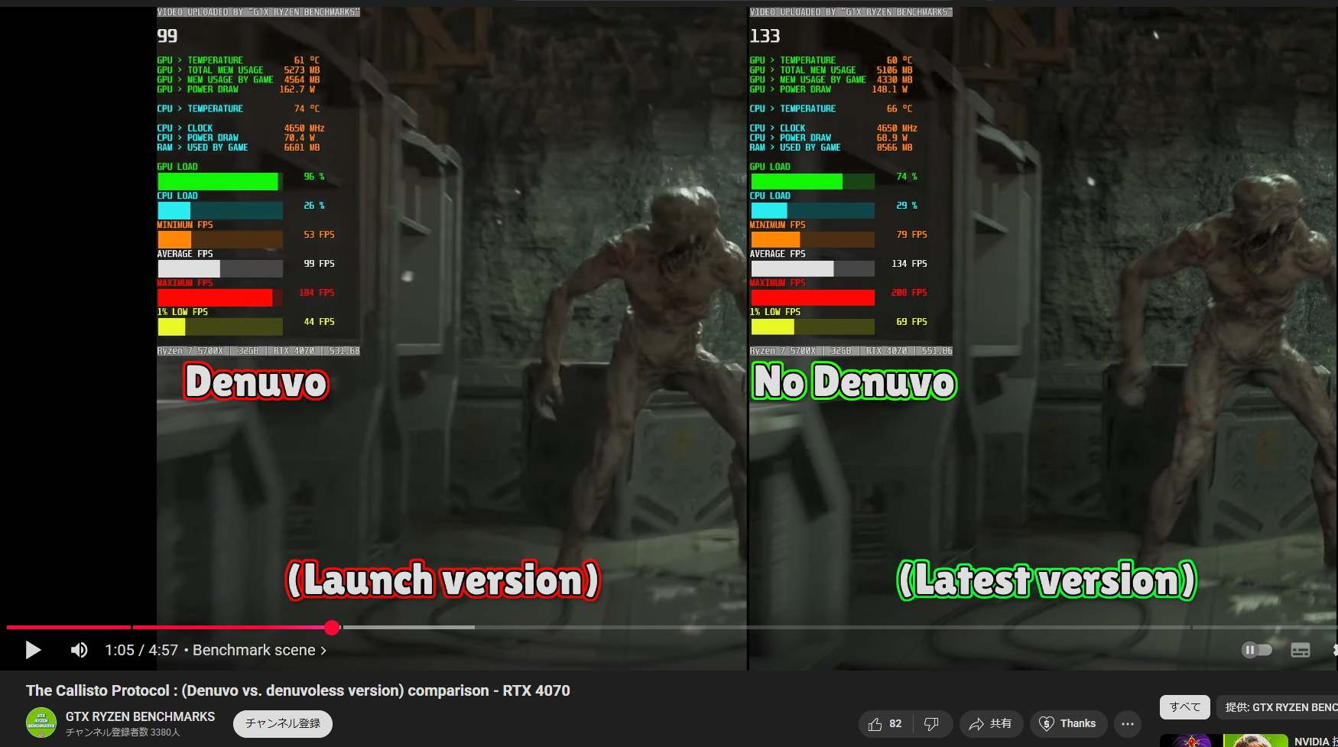Image resolution: width=1338 pixels, height=747 pixels.
Task: Click the red progress bar scrubber handle
Action: point(332,628)
